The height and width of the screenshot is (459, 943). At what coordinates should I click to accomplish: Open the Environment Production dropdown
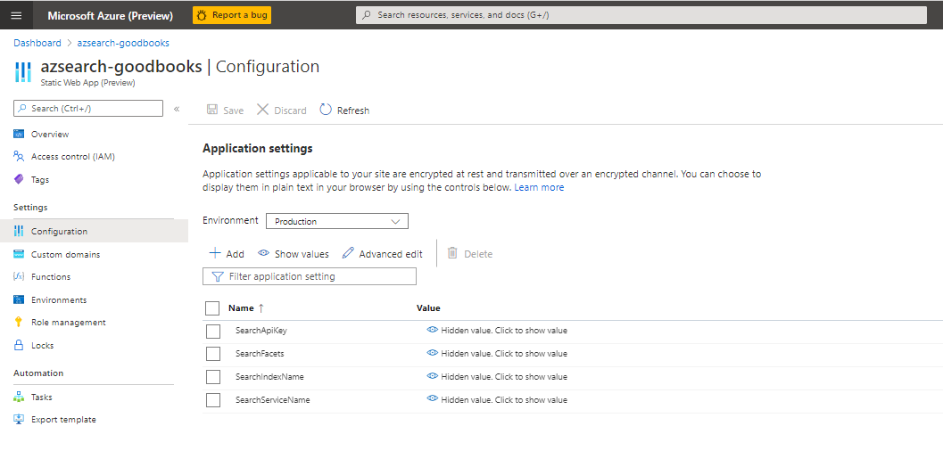(337, 221)
